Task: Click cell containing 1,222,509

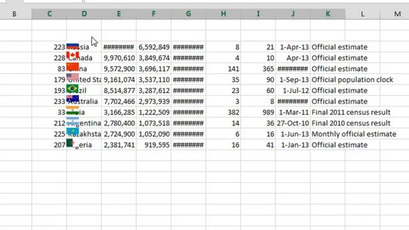Action: (153, 112)
